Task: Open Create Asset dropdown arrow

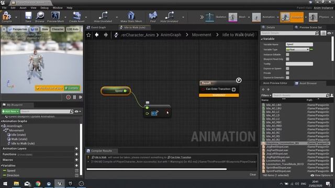Action: pos(86,17)
